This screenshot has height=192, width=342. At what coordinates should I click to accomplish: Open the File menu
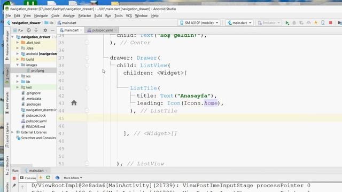[8, 15]
